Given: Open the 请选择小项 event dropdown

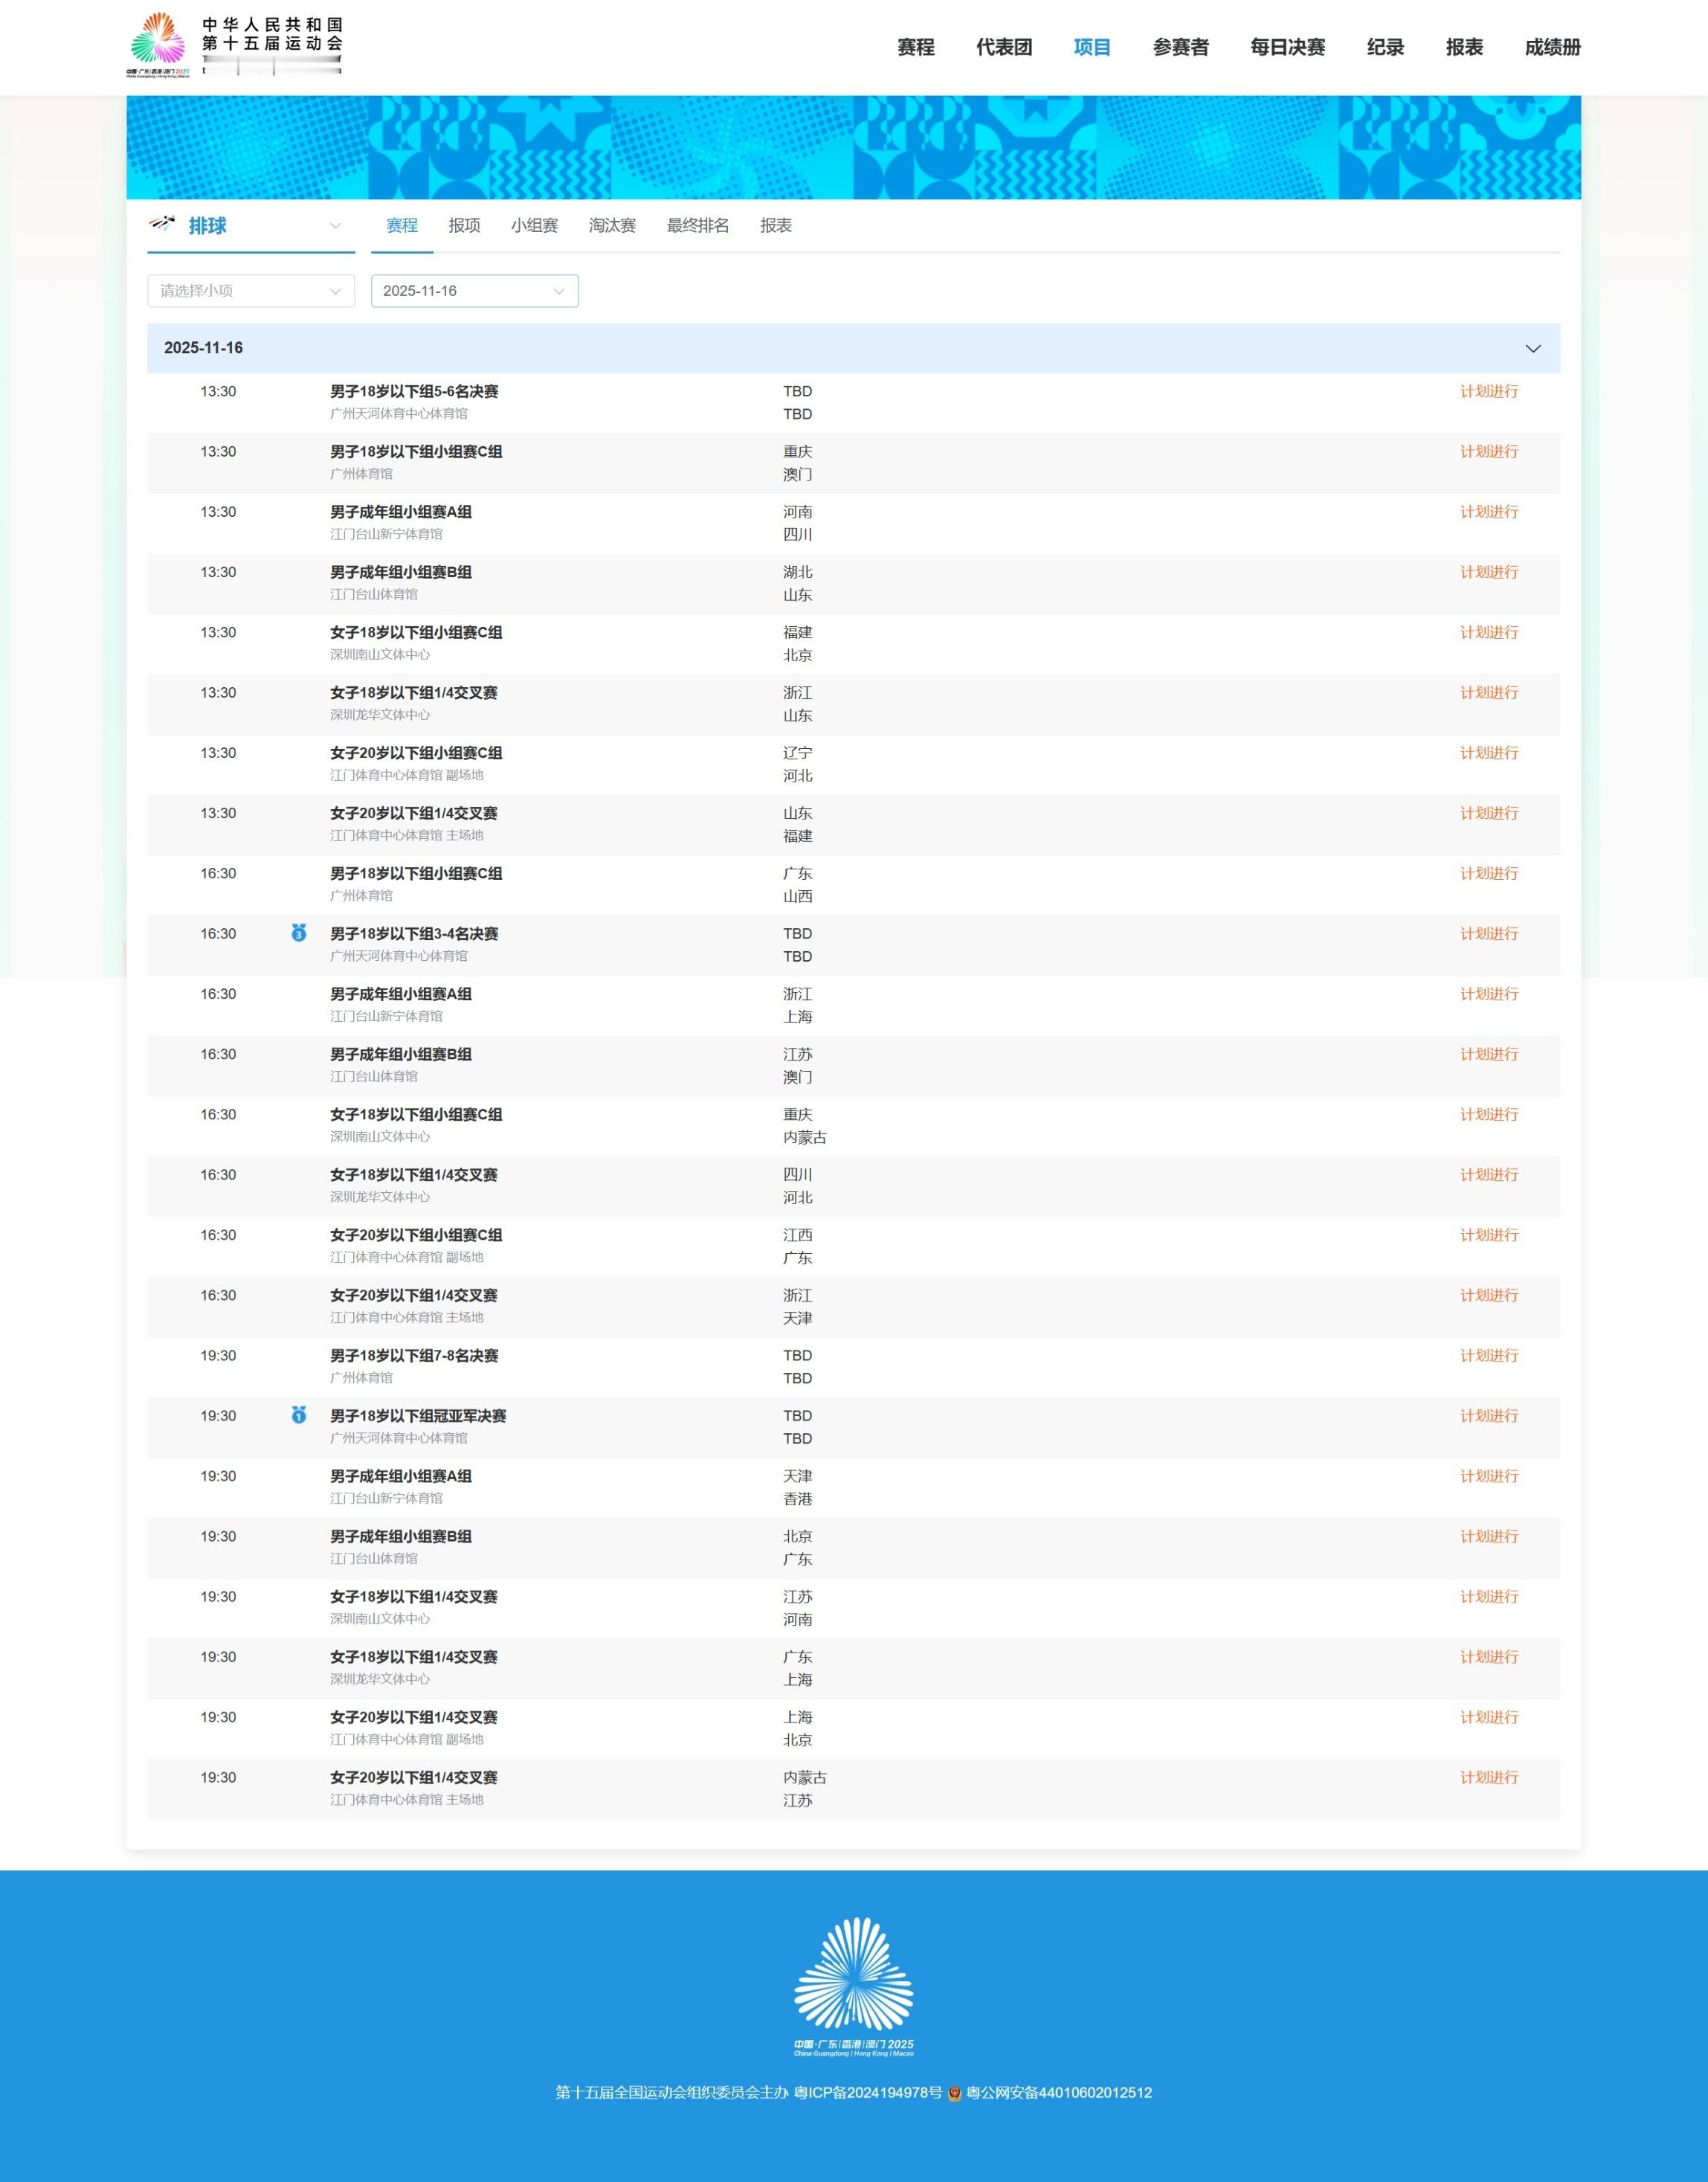Looking at the screenshot, I should point(251,291).
